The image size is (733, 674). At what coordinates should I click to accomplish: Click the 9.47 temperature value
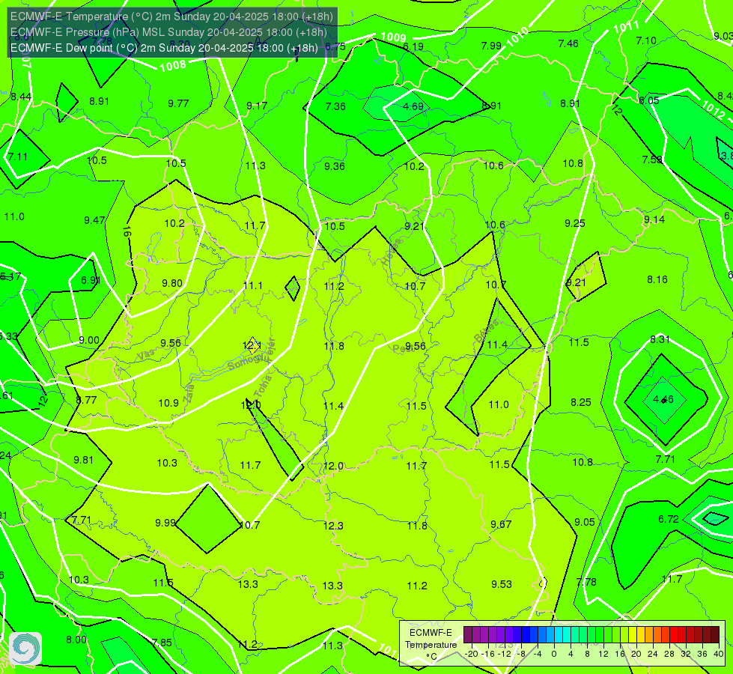point(94,220)
